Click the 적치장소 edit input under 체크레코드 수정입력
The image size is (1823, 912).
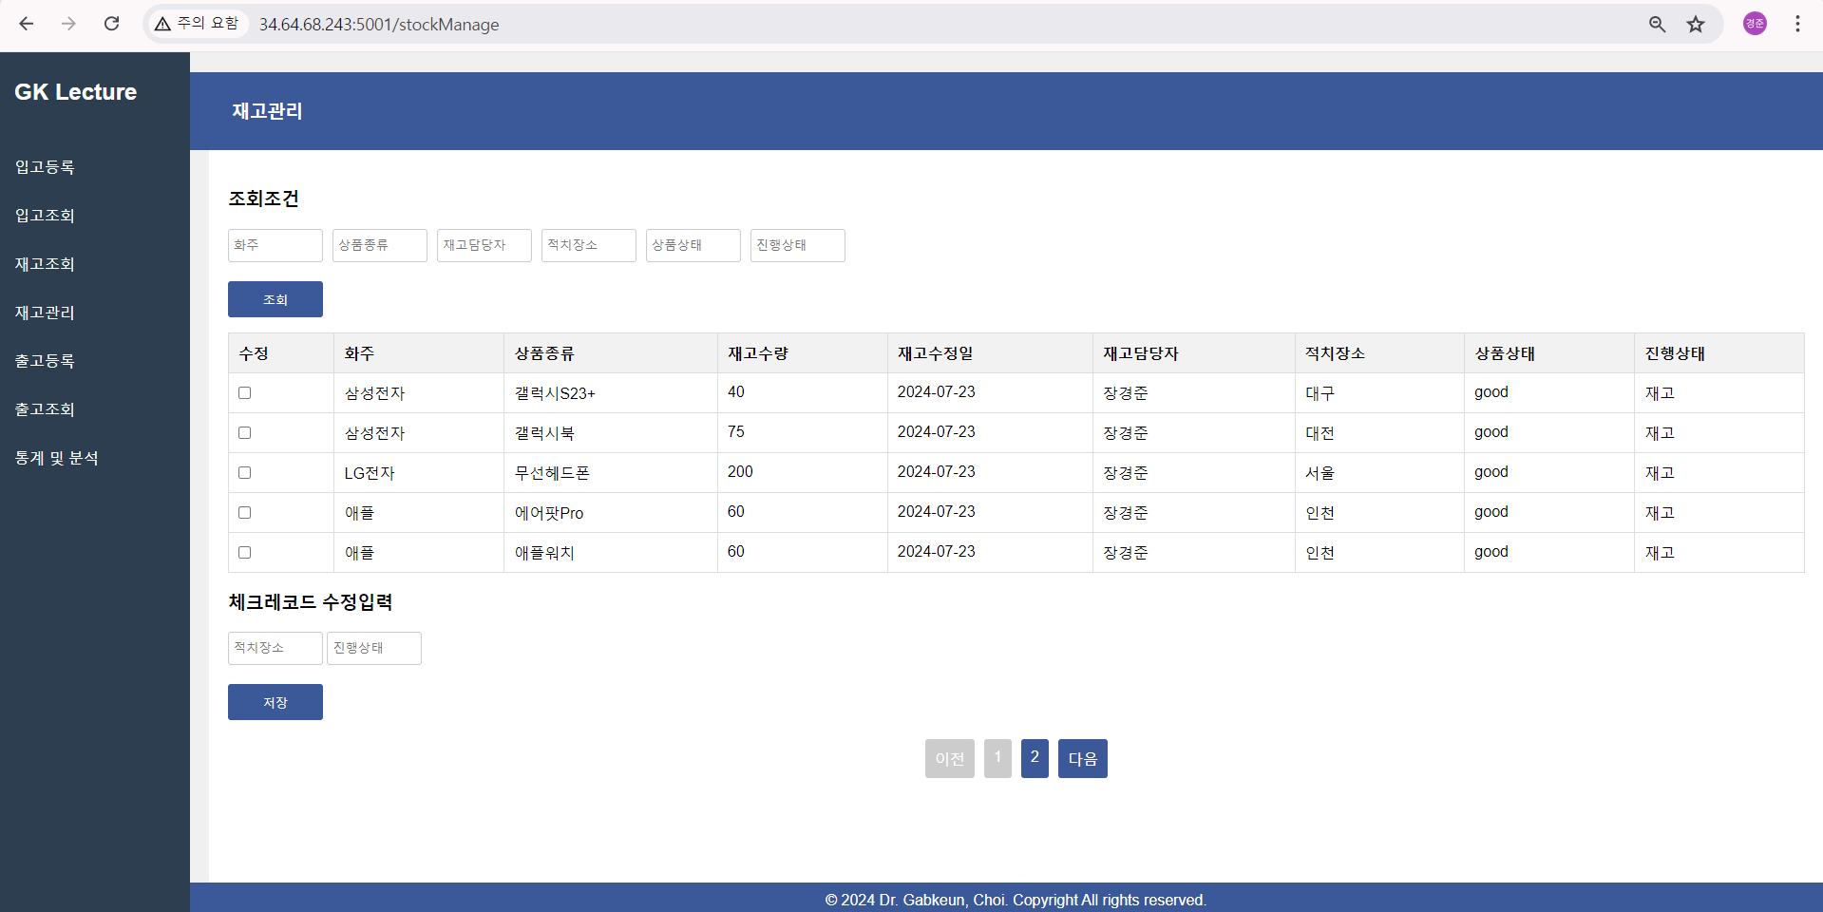point(275,648)
